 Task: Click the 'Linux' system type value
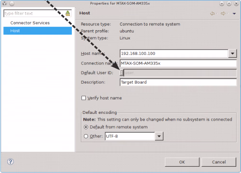pos(125,38)
